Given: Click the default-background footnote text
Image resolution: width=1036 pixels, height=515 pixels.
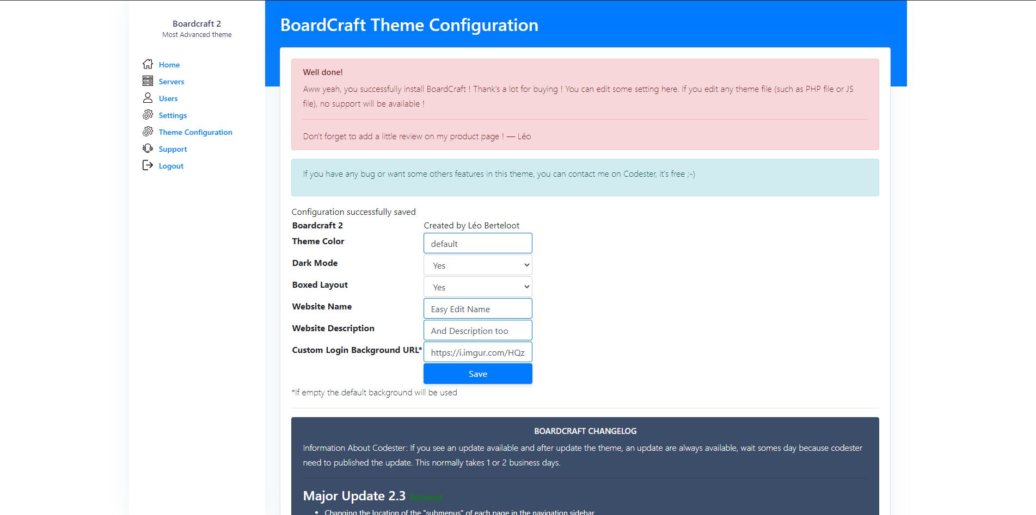Looking at the screenshot, I should [374, 392].
